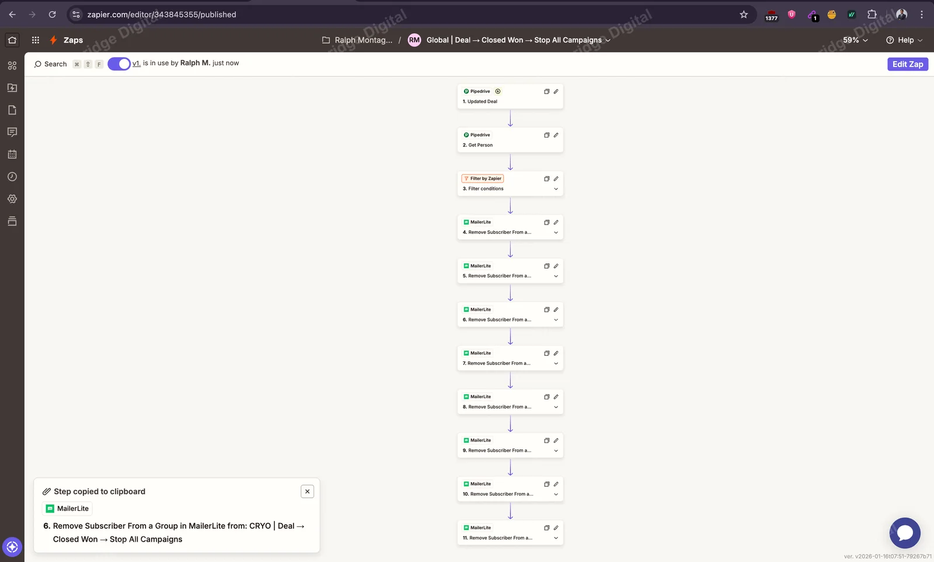Edit step 1 Updated Deal pencil icon
The image size is (934, 562).
coord(556,92)
